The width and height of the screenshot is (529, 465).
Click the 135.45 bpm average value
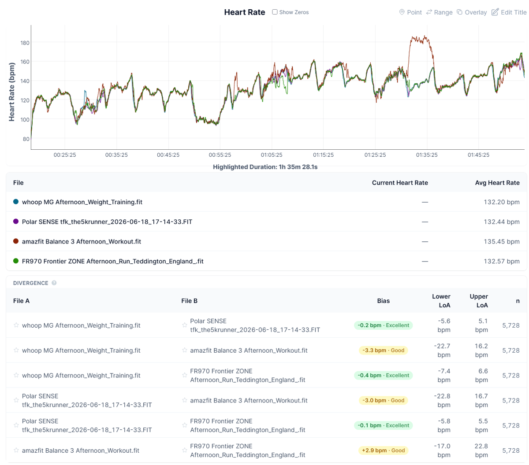[x=502, y=241]
